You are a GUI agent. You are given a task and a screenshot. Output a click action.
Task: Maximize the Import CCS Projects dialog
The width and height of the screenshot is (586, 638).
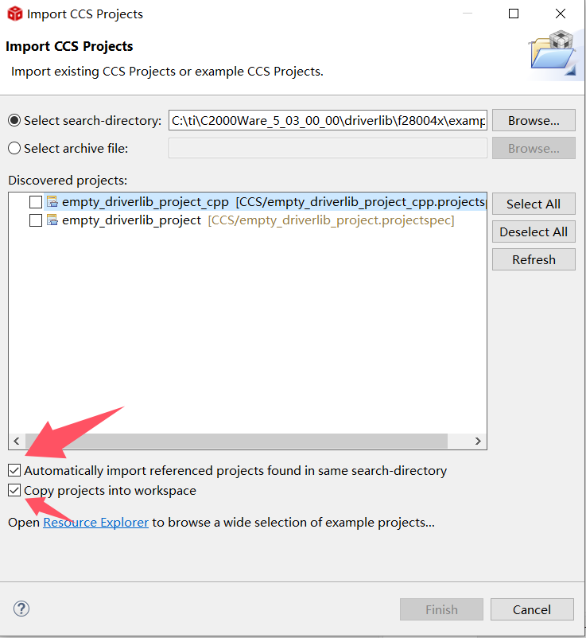[514, 14]
